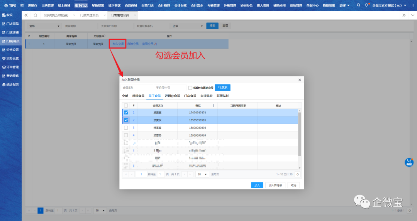
Task: Select the 常规会员 tab in dialog
Action: (138, 96)
